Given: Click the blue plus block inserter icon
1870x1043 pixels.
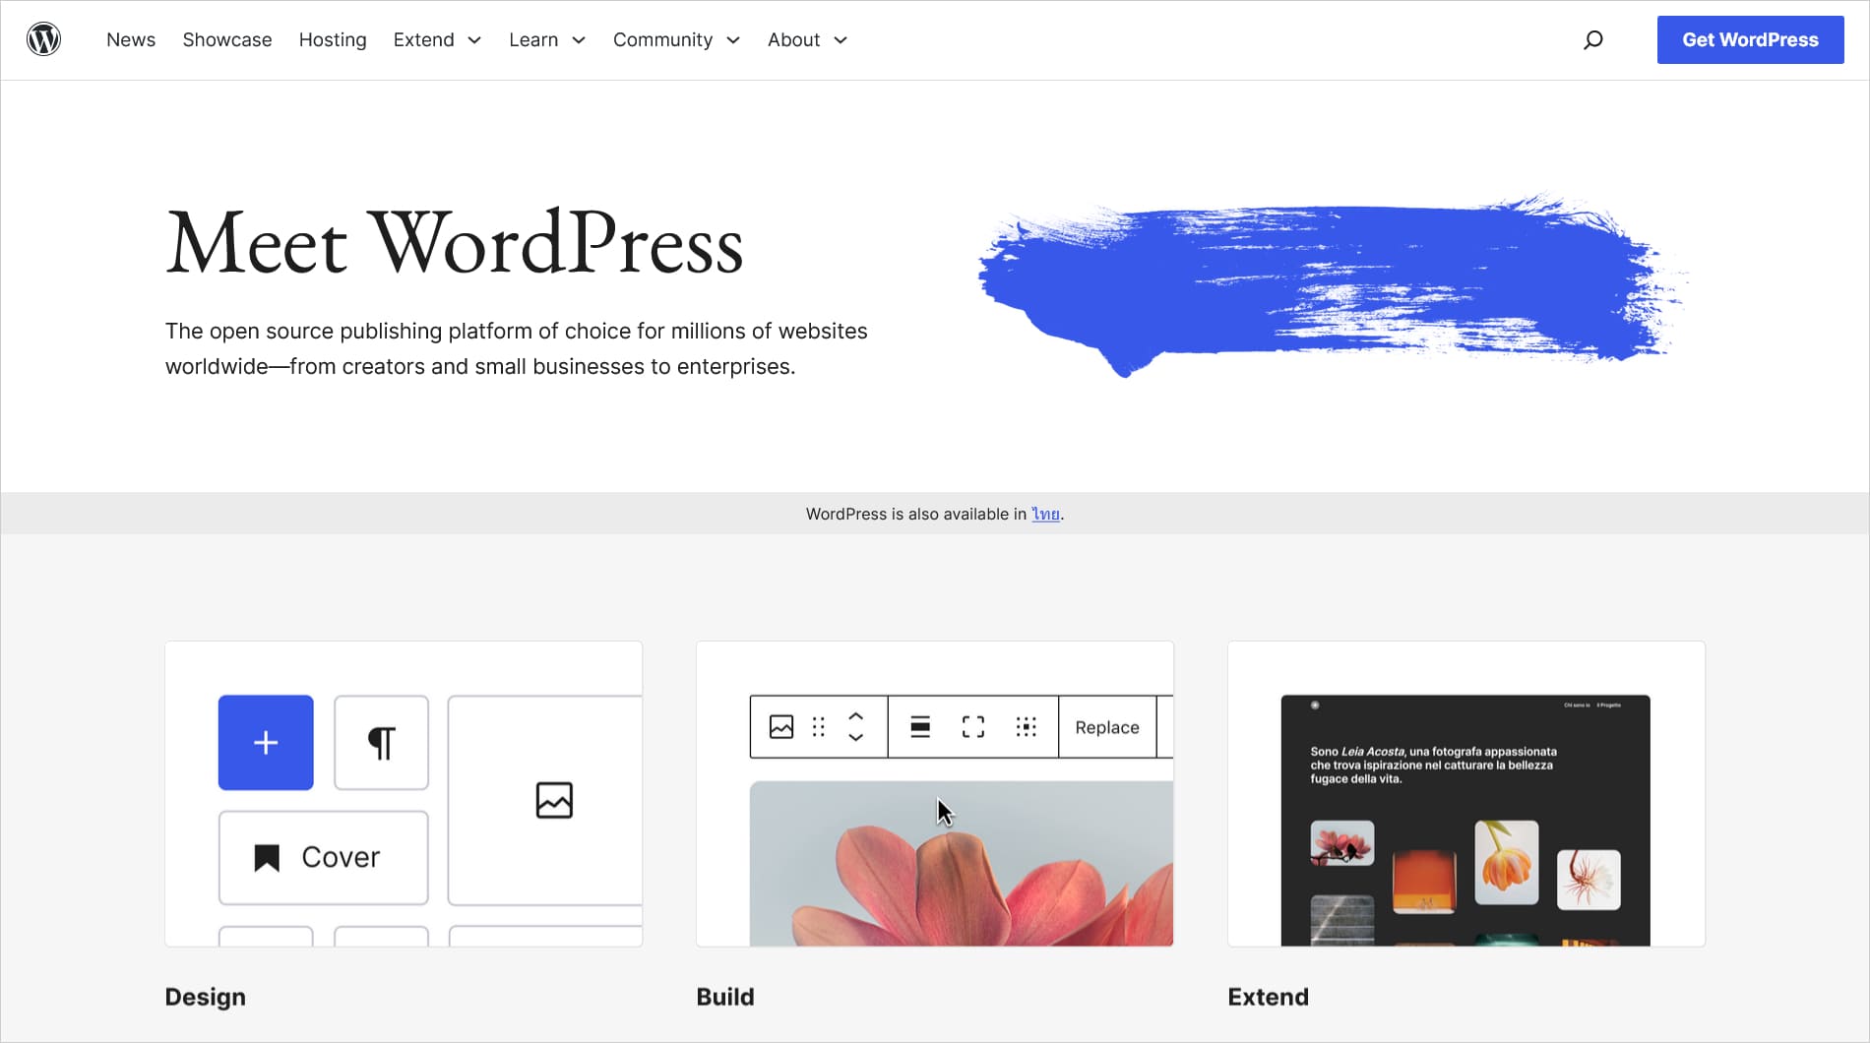Looking at the screenshot, I should tap(265, 743).
